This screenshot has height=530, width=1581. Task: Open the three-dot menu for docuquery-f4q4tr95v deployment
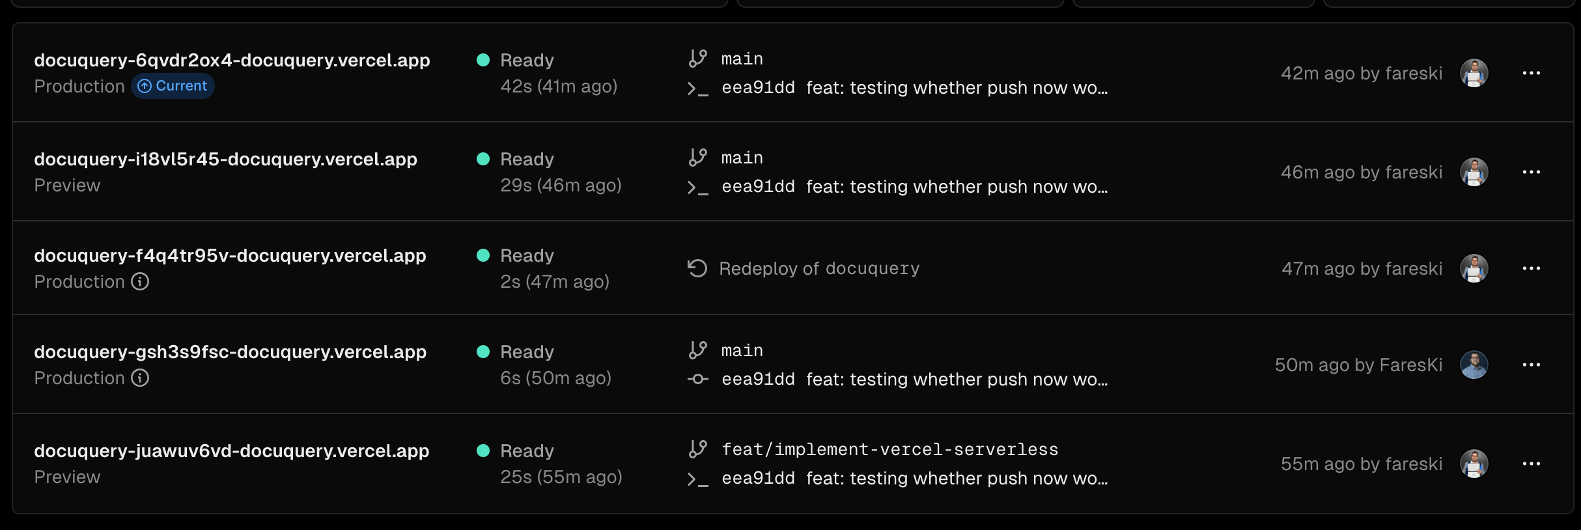1531,268
